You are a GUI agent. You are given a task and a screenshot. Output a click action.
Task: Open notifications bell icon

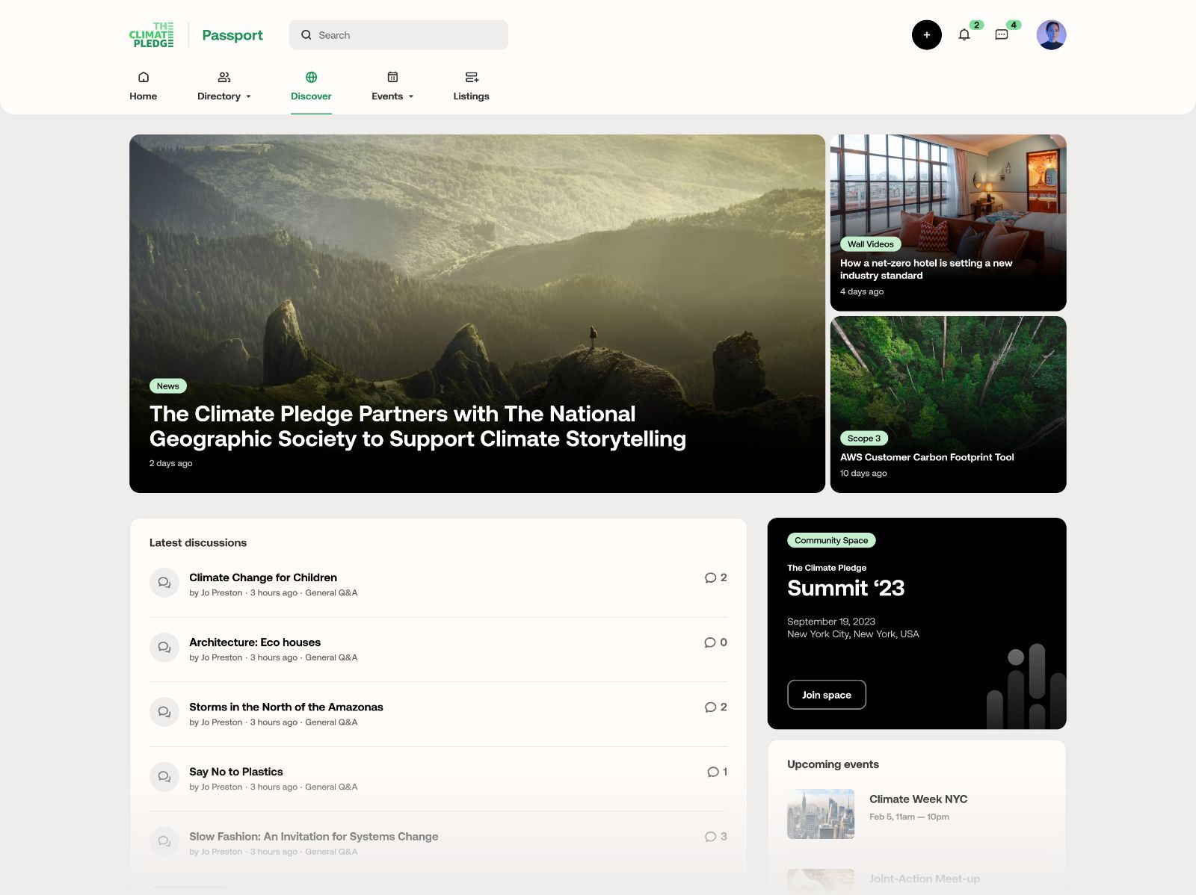[964, 35]
